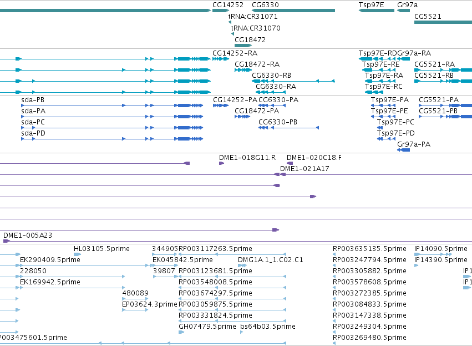Viewport: 472px width, 346px height.
Task: Select tRNA:CR31070 label
Action: (256, 28)
